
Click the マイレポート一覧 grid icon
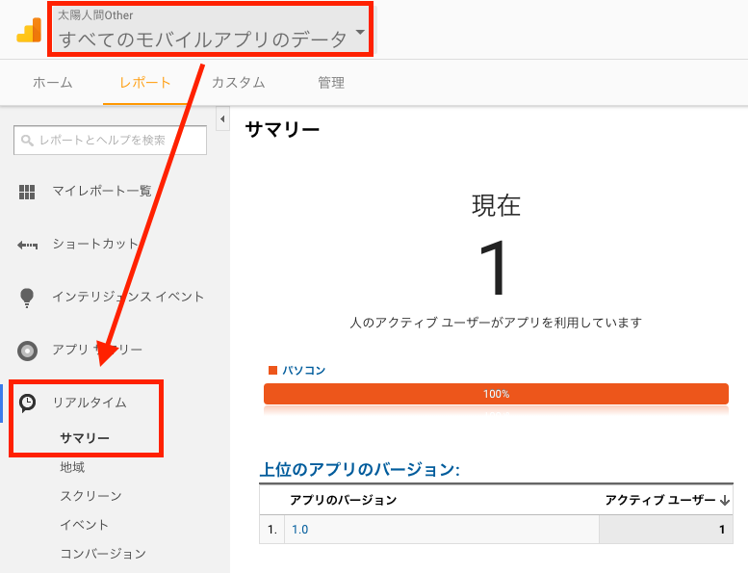tap(27, 192)
